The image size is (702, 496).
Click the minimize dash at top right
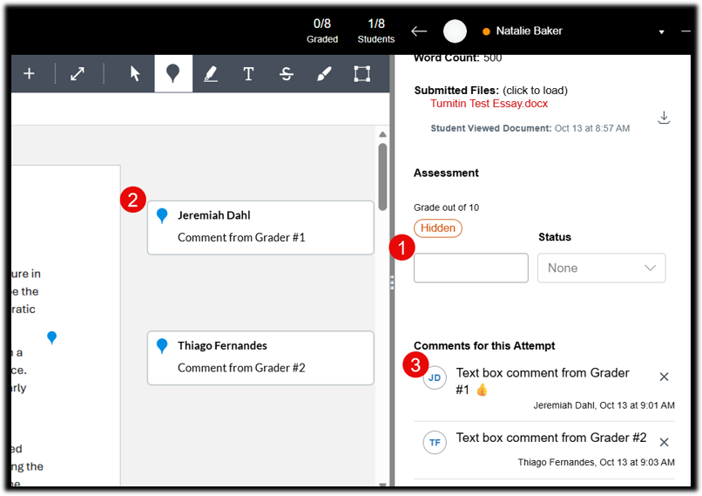(685, 31)
